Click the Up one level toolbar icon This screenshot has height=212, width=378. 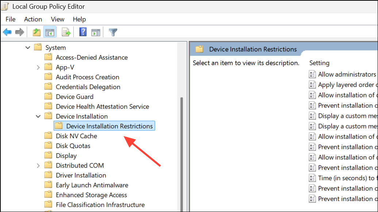tap(36, 32)
